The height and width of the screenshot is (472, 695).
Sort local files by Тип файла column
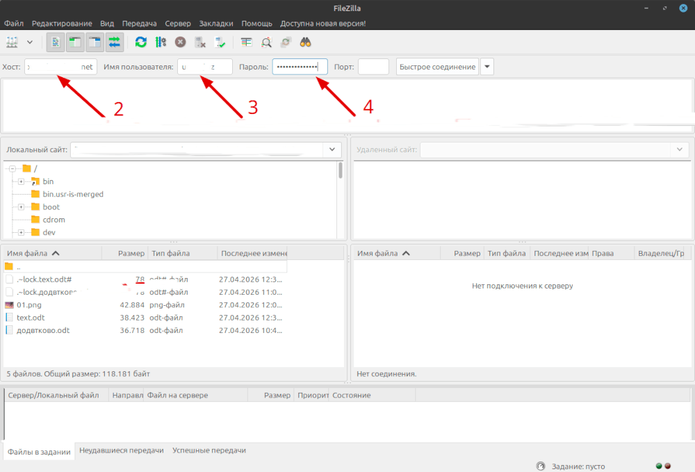click(183, 253)
